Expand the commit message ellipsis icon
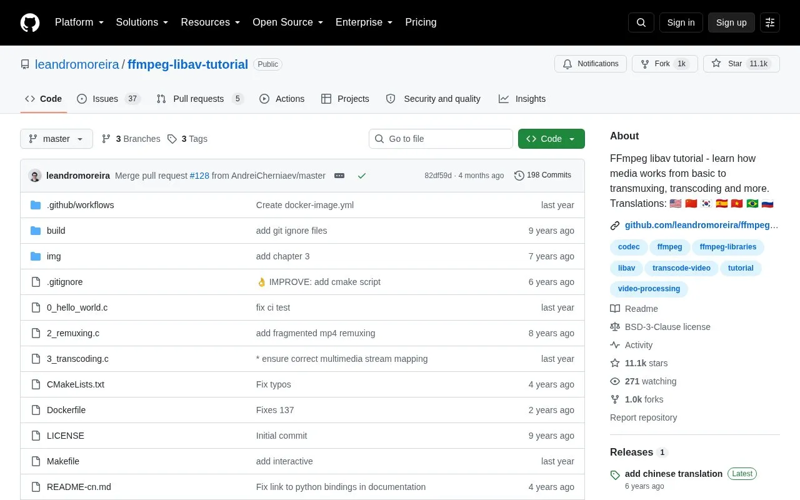The width and height of the screenshot is (800, 500). tap(339, 176)
